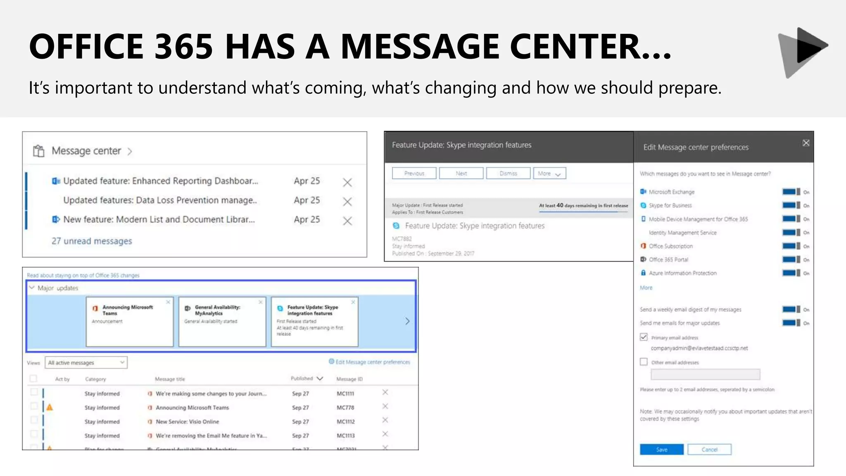Toggle Identity Management Service switch
846x476 pixels.
(791, 233)
